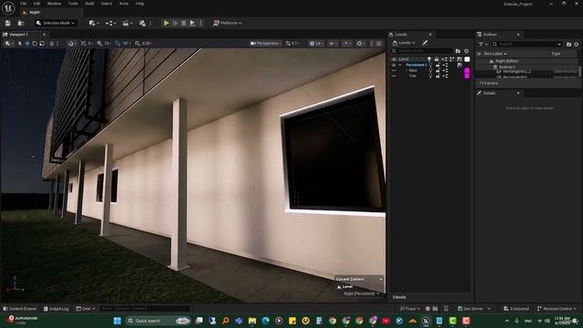Click the magenta color swatch for Main
583x328 pixels.
pos(467,70)
